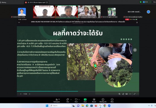The height and width of the screenshot is (108, 156).
Task: Open the zoom magnifier in presentation controls
Action: click(119, 94)
